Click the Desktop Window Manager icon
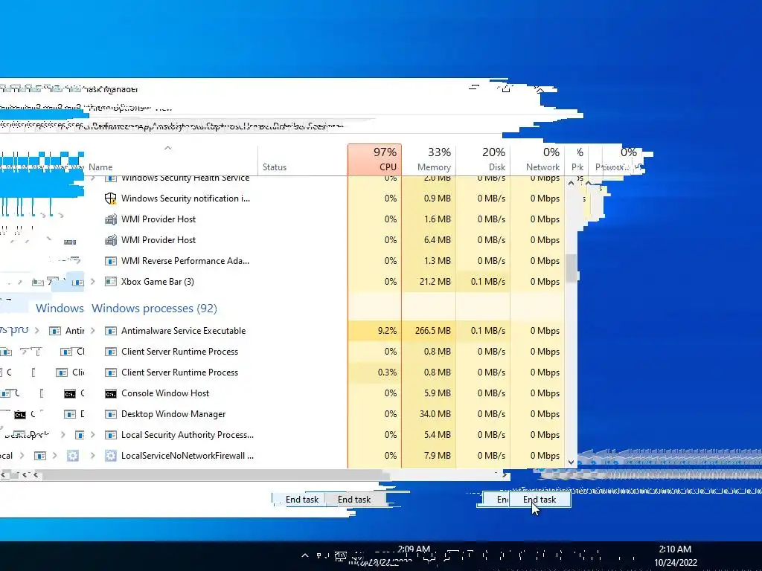The width and height of the screenshot is (762, 571). pos(111,414)
